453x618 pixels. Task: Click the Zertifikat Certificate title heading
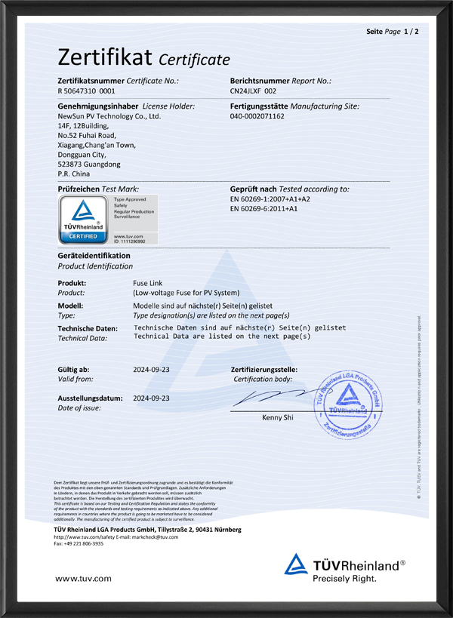coord(144,57)
